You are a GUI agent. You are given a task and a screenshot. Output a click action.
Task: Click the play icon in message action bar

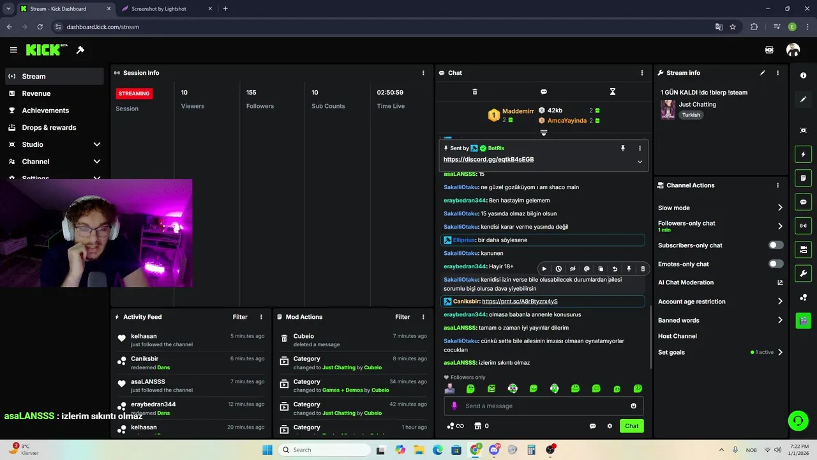(x=544, y=269)
